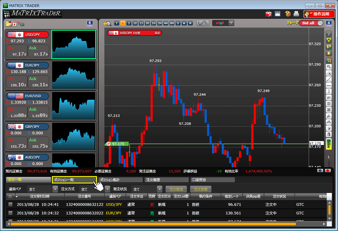
Task: Click the USD/JPY Ask price button
Action: [x=38, y=51]
